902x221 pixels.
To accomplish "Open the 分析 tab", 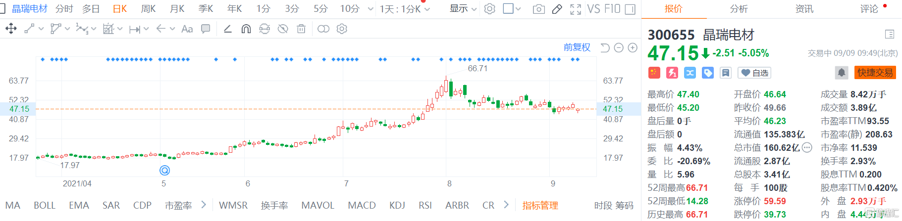I will [739, 9].
